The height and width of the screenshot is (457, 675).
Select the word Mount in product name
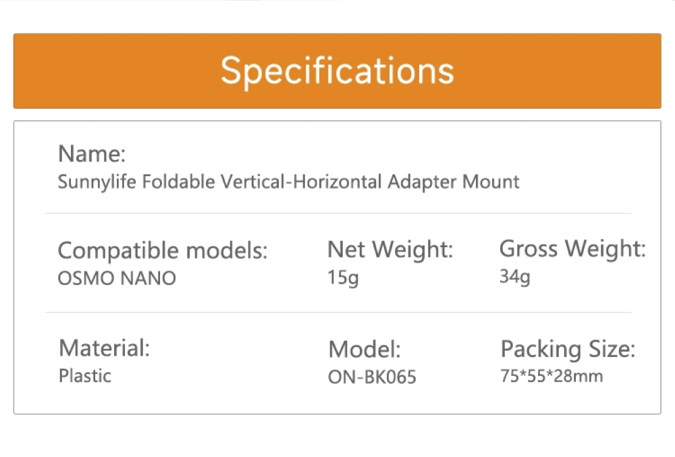[490, 182]
